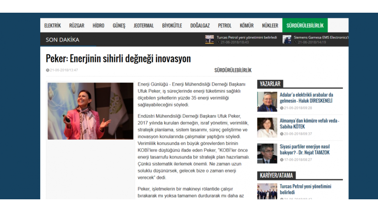Open the NÜKLEER category
The width and height of the screenshot is (378, 212).
270,25
